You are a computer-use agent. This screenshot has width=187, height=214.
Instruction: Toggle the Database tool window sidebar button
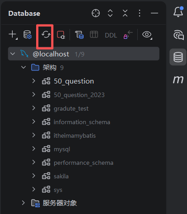pos(178,57)
